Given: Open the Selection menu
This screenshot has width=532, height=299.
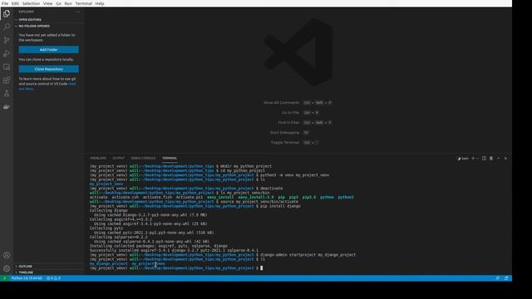Looking at the screenshot, I should (31, 3).
